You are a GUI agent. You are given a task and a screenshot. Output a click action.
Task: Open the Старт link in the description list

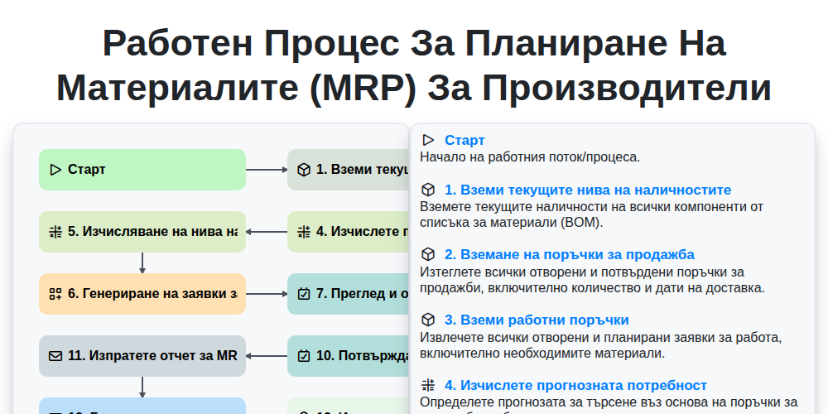coord(465,140)
